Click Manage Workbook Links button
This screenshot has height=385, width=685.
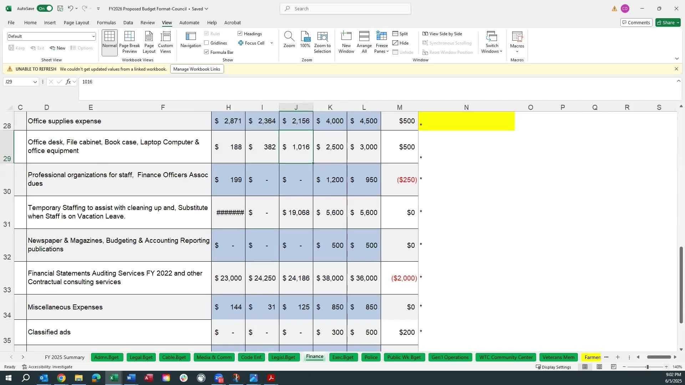[x=197, y=69]
